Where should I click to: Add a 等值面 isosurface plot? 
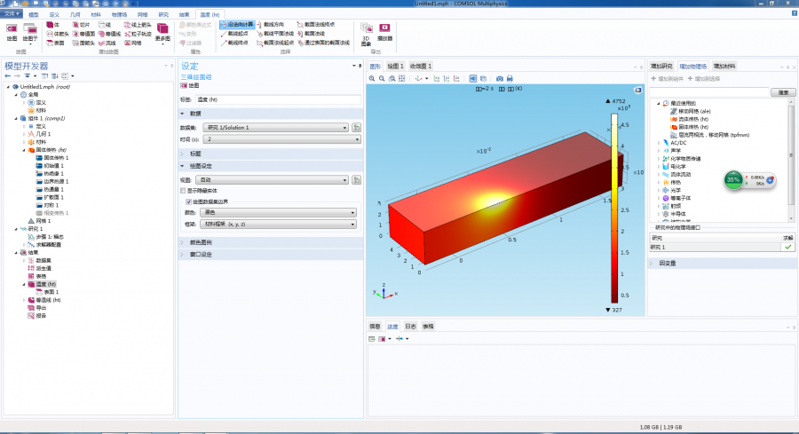coord(83,34)
